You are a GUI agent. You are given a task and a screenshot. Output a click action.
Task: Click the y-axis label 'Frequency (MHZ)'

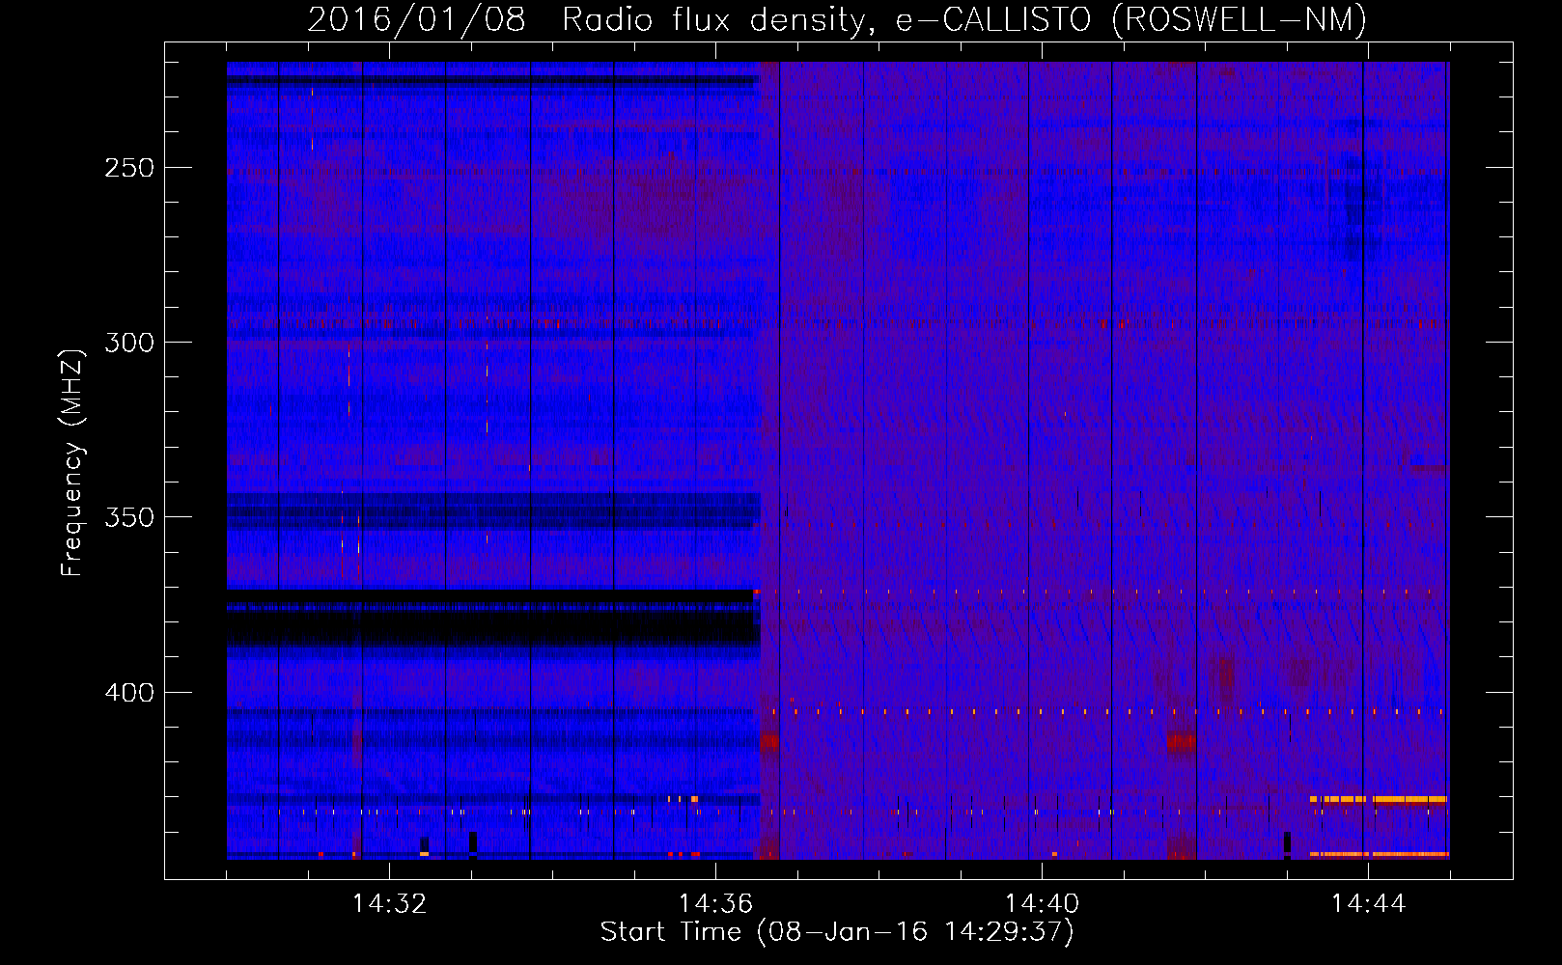[72, 463]
